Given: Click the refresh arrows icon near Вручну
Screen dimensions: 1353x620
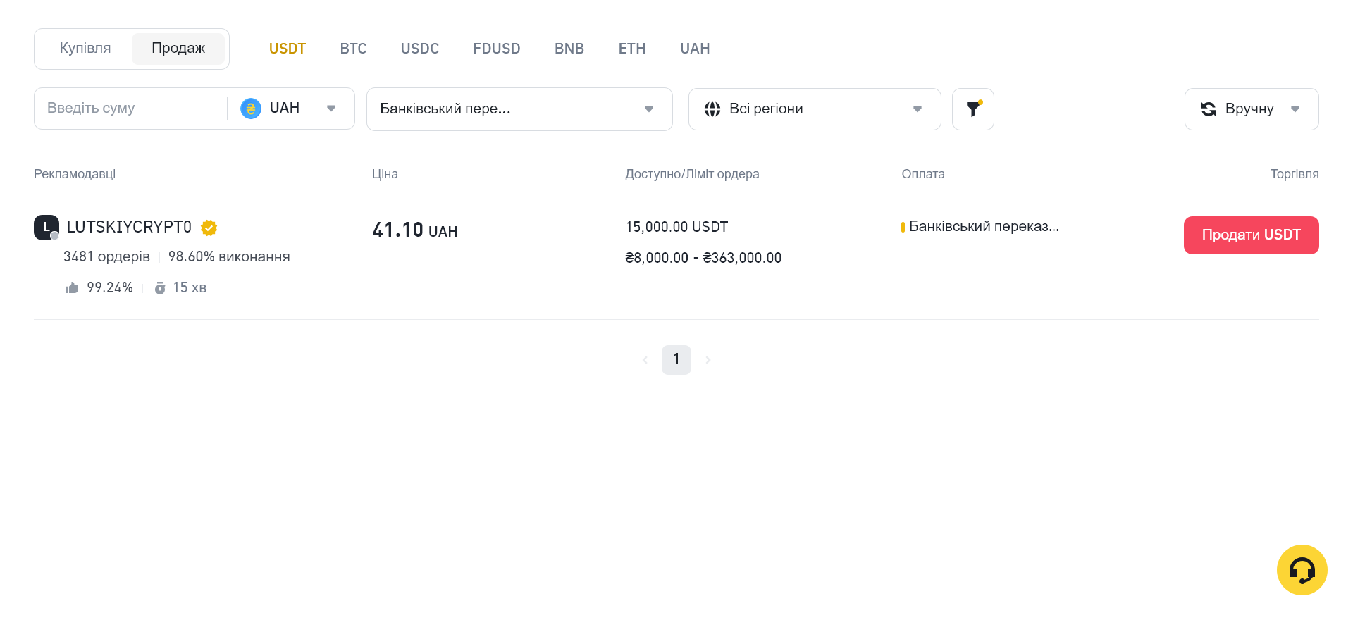Looking at the screenshot, I should click(1209, 108).
